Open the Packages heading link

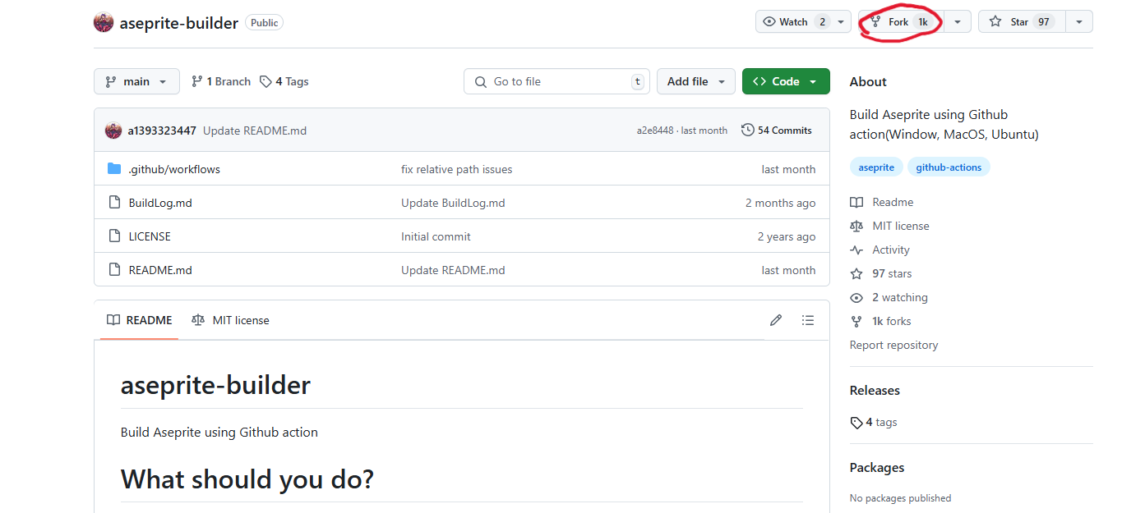(x=877, y=467)
